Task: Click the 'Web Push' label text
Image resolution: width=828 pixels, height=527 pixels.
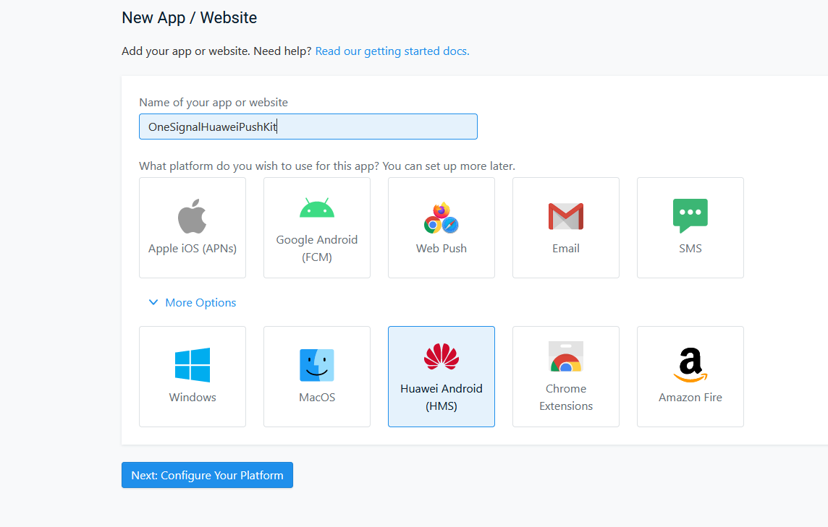Action: click(x=442, y=249)
